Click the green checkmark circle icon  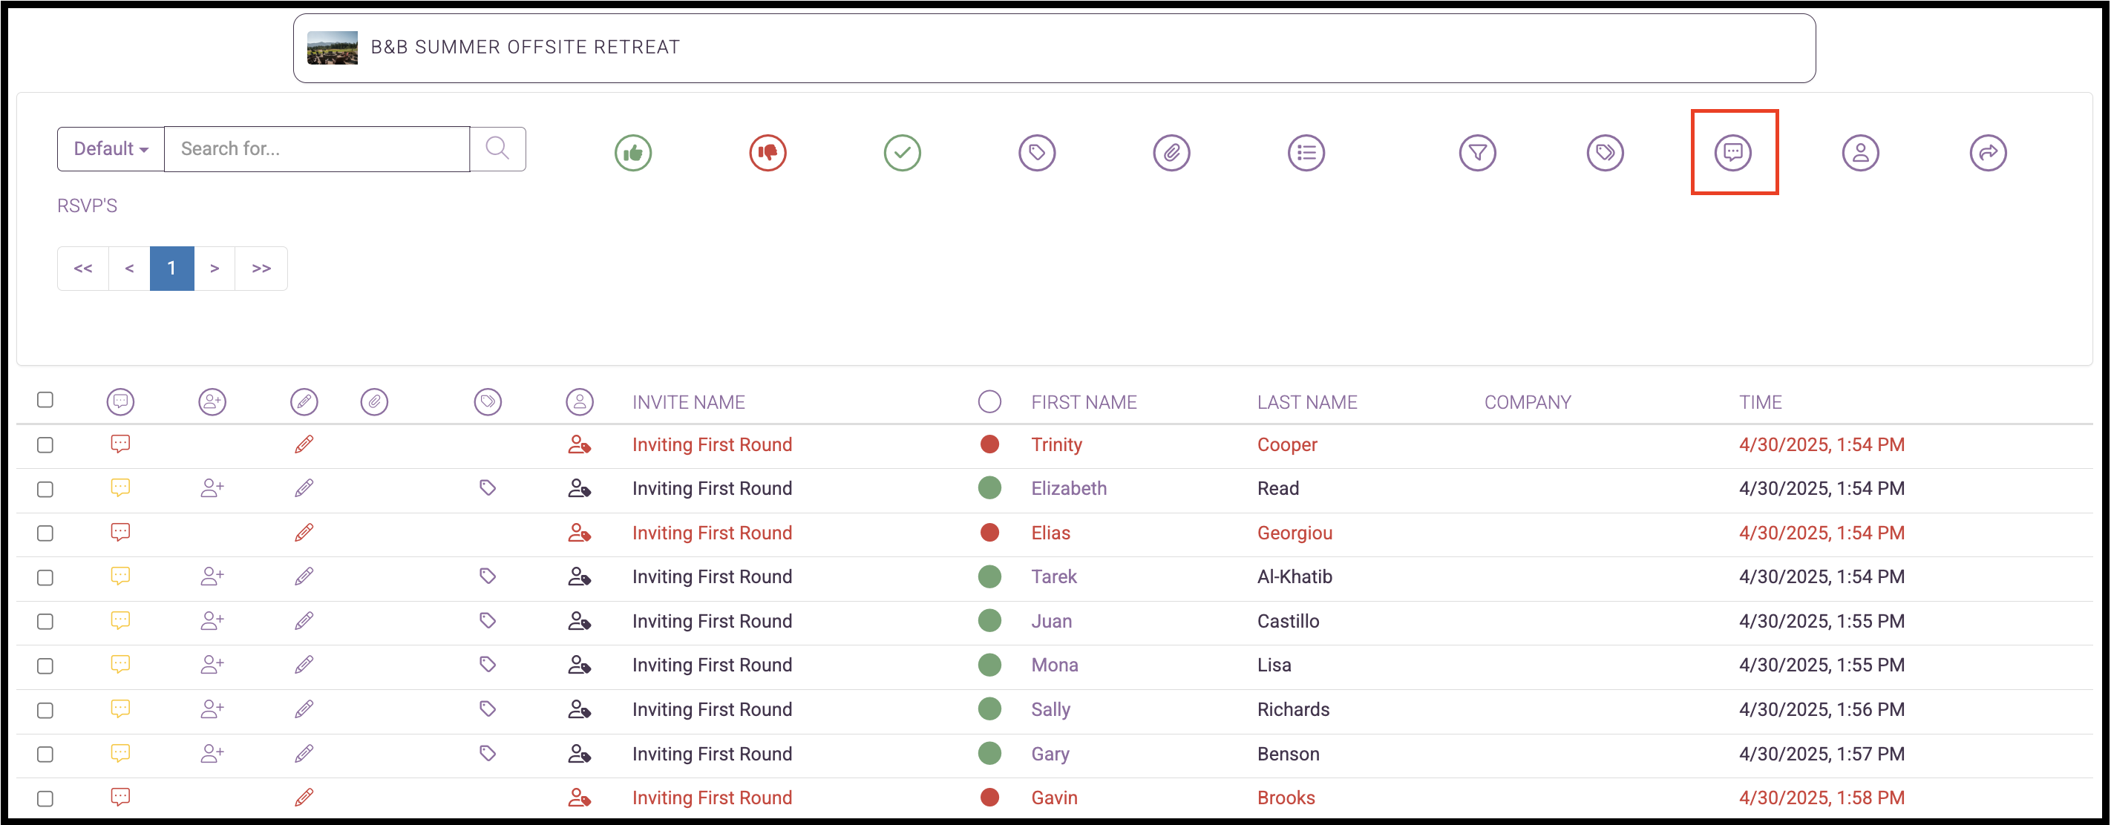point(903,152)
